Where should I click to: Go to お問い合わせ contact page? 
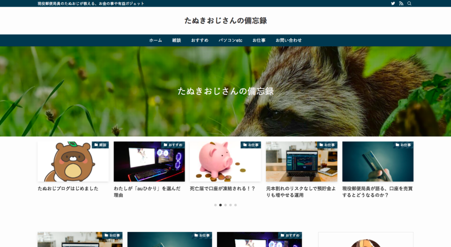point(288,41)
